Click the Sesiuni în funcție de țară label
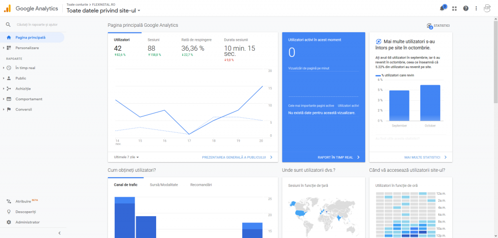 (308, 185)
